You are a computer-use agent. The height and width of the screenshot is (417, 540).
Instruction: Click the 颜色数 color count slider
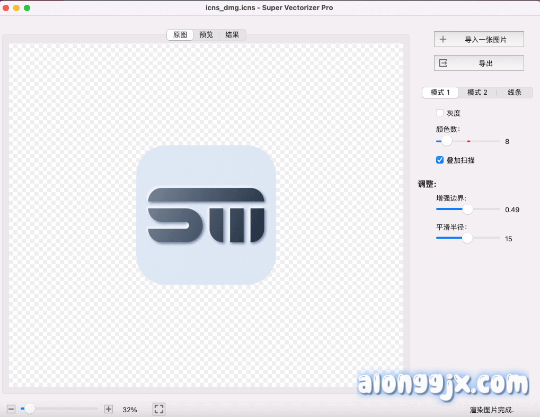tap(447, 141)
